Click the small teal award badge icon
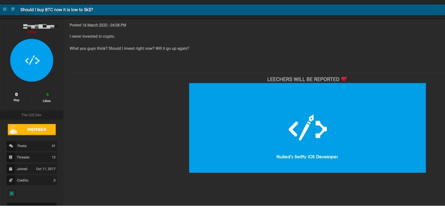Viewport: 445px width, 208px height. click(x=12, y=193)
